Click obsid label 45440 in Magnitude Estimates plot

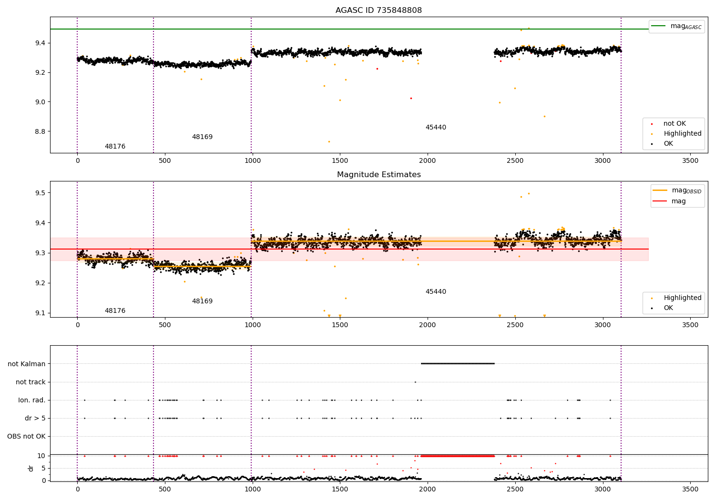pyautogui.click(x=436, y=292)
